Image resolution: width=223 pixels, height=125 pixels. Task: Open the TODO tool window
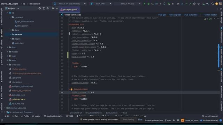[70, 116]
